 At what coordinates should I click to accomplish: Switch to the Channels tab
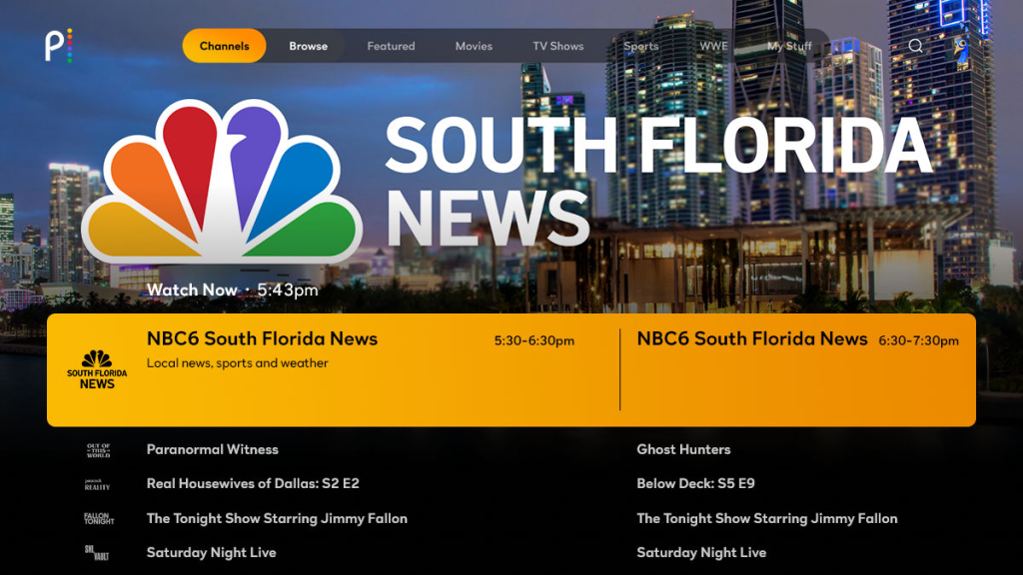pos(224,46)
